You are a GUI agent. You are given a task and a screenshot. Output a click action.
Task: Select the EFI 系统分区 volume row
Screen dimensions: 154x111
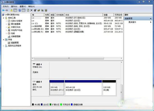click(x=77, y=18)
